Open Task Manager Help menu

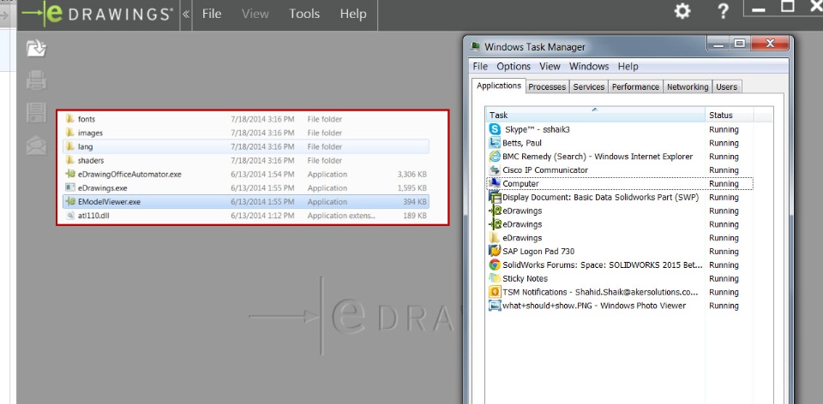pos(628,67)
